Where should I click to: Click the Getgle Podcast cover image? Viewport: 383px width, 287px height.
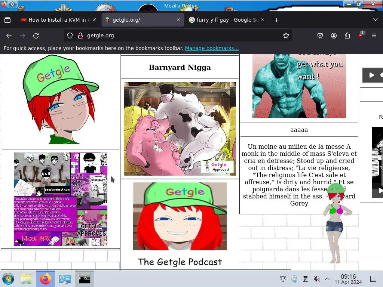click(x=180, y=216)
